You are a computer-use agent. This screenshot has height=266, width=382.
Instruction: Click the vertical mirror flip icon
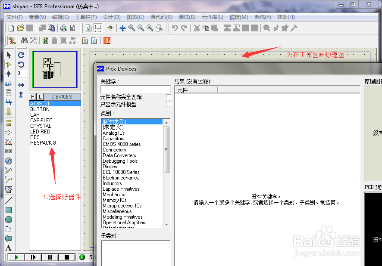21,95
